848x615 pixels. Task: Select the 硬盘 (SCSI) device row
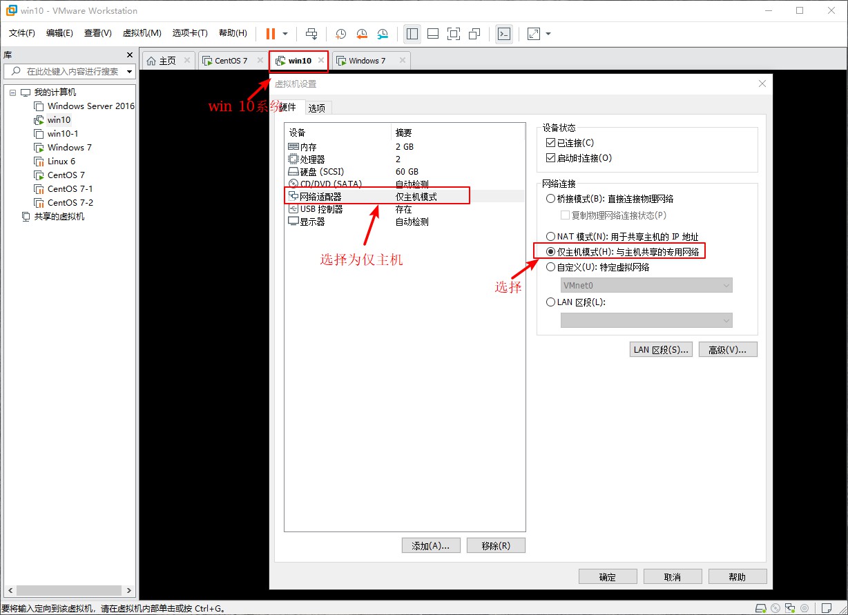tap(405, 172)
